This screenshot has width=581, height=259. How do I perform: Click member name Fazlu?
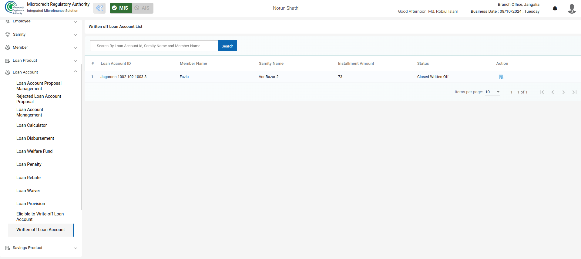(184, 77)
